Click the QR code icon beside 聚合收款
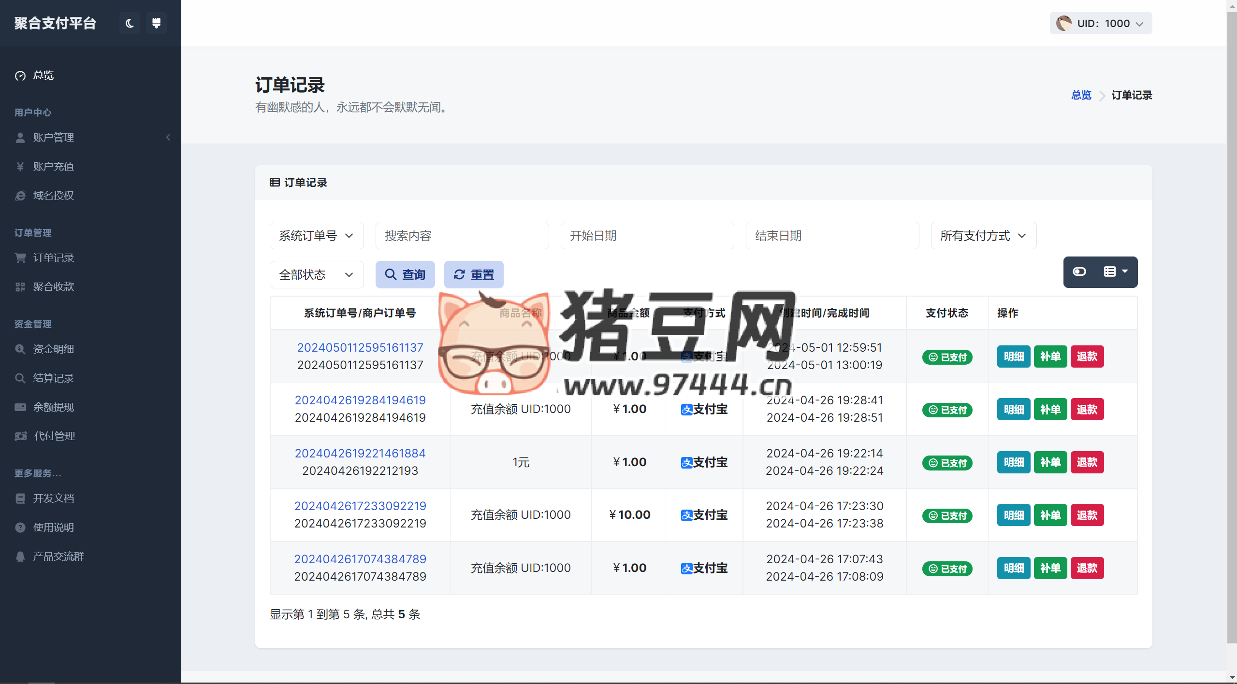The height and width of the screenshot is (684, 1237). 20,287
